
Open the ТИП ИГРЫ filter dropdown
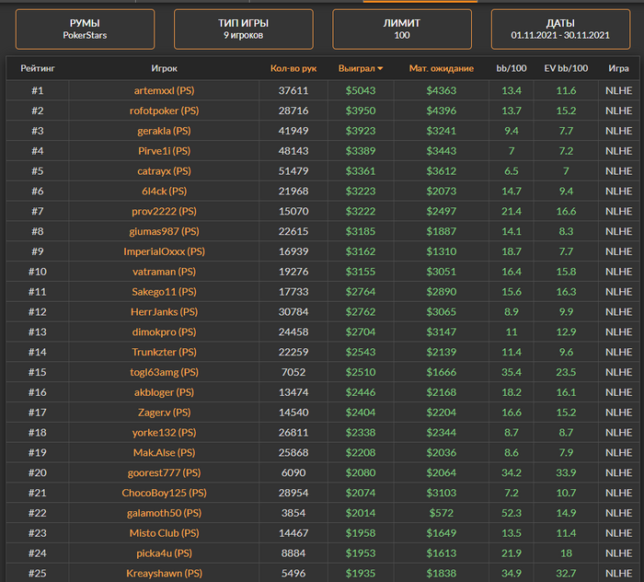click(244, 29)
